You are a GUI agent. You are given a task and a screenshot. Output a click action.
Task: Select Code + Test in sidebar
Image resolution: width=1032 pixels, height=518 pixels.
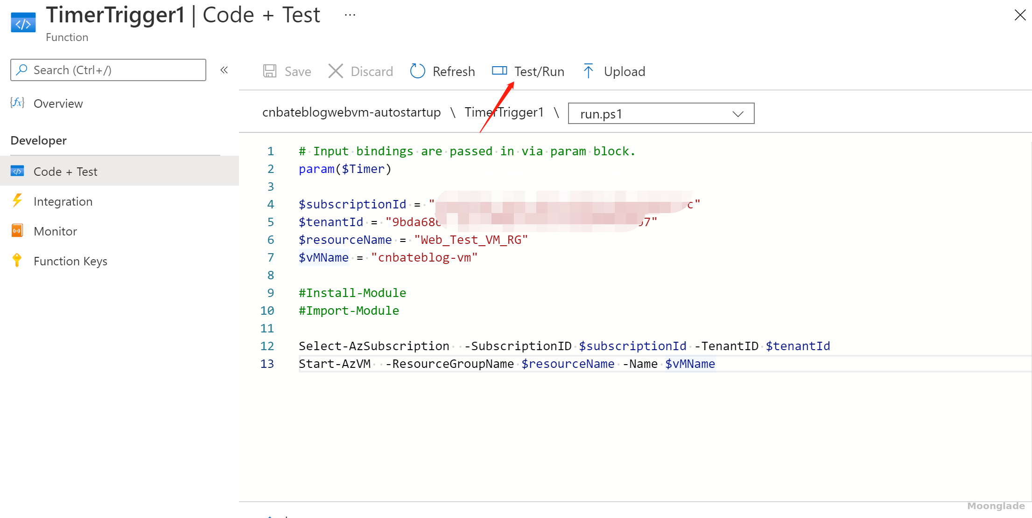point(119,172)
